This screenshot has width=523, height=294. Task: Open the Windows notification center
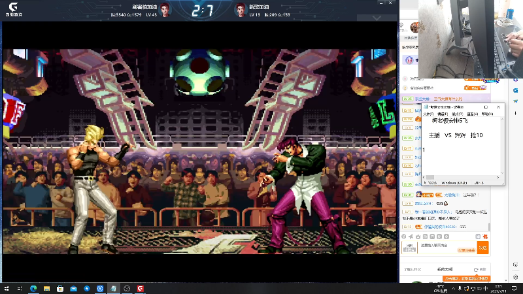pos(514,289)
